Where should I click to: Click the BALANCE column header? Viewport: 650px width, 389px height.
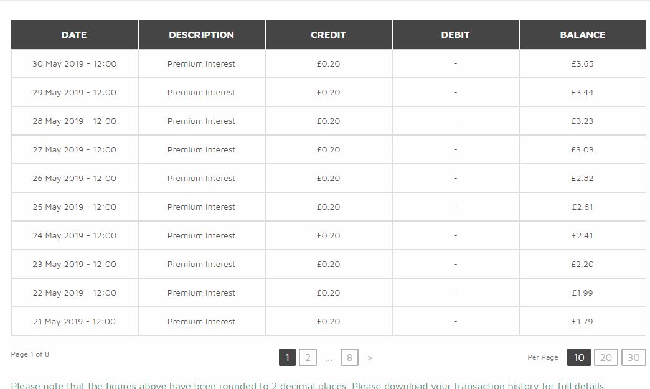coord(582,35)
